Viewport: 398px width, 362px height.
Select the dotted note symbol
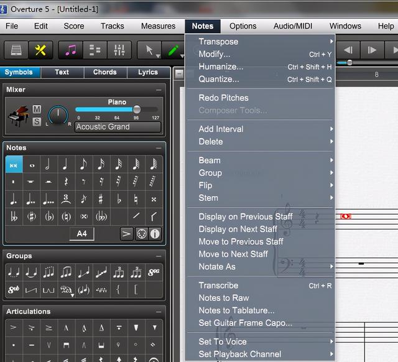click(14, 199)
